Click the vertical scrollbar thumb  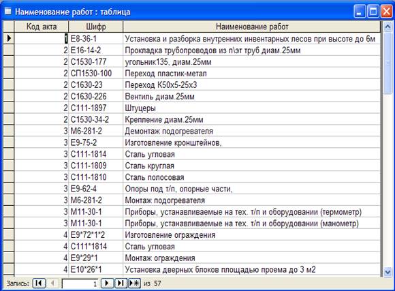coord(388,63)
